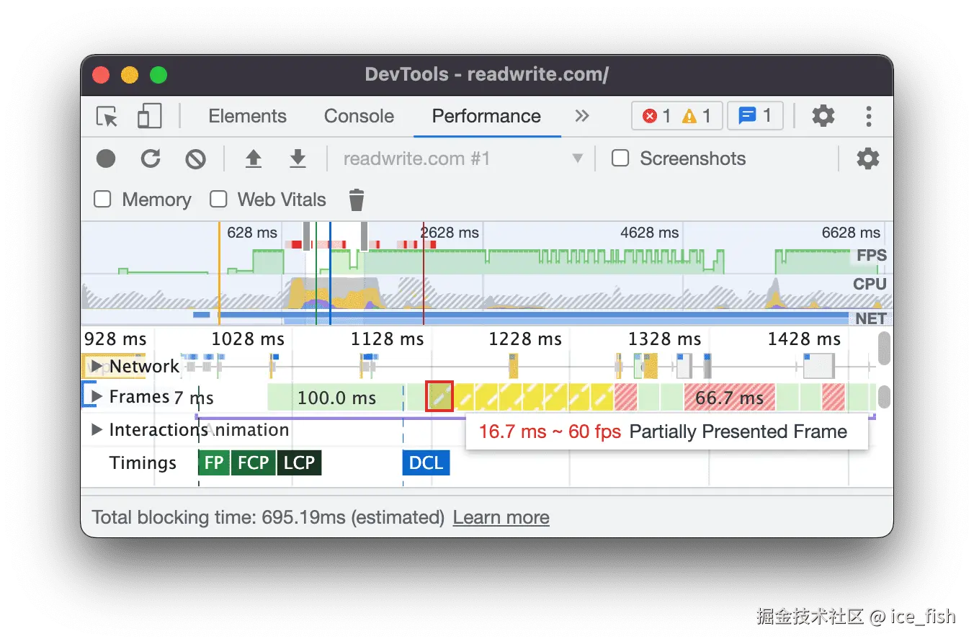Viewport: 974px width, 644px height.
Task: Expand the Network track
Action: click(97, 366)
